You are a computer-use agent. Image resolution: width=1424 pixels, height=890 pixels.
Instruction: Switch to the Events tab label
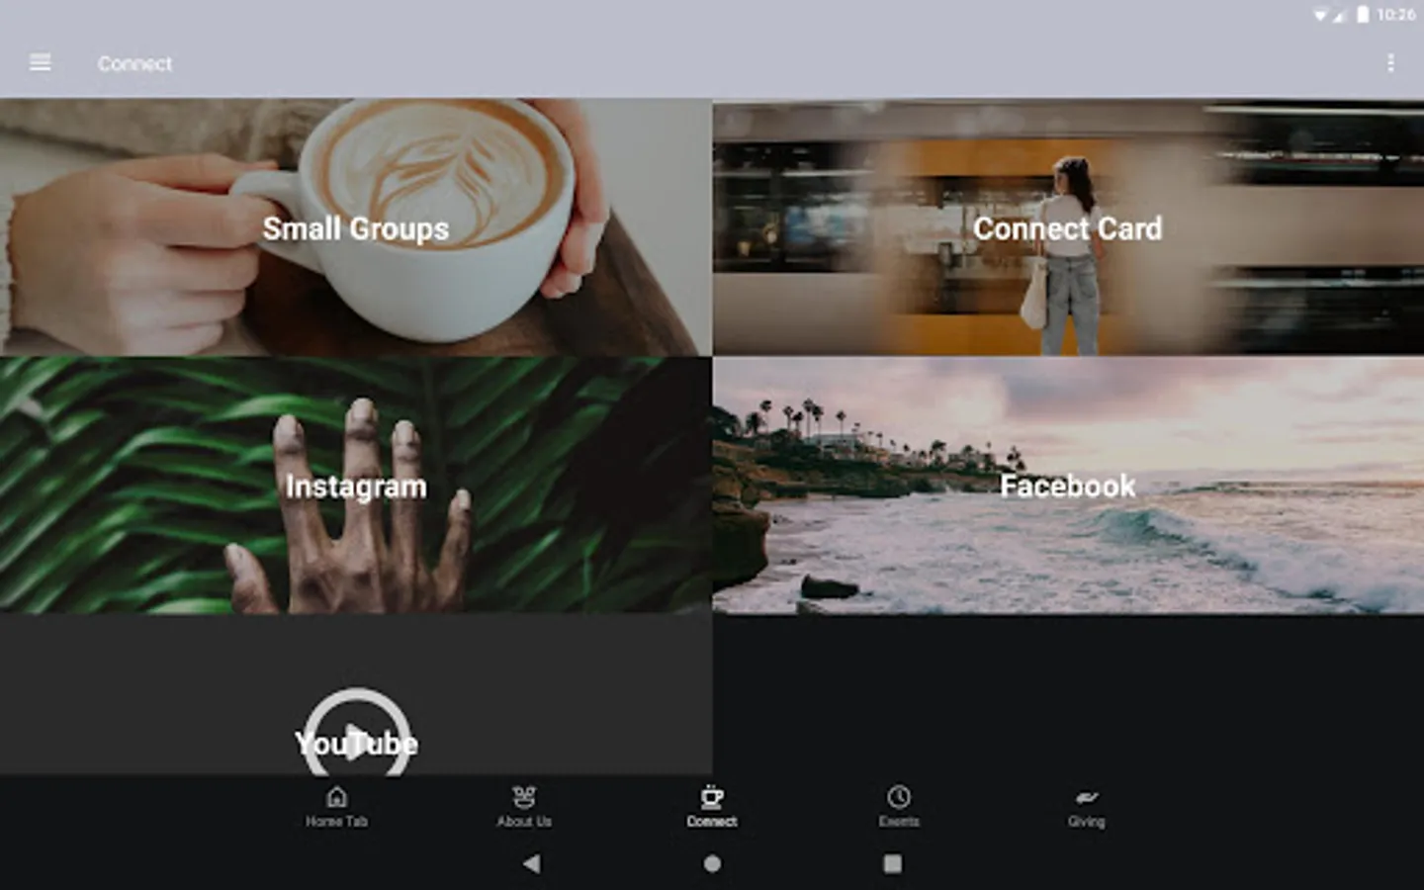[899, 822]
